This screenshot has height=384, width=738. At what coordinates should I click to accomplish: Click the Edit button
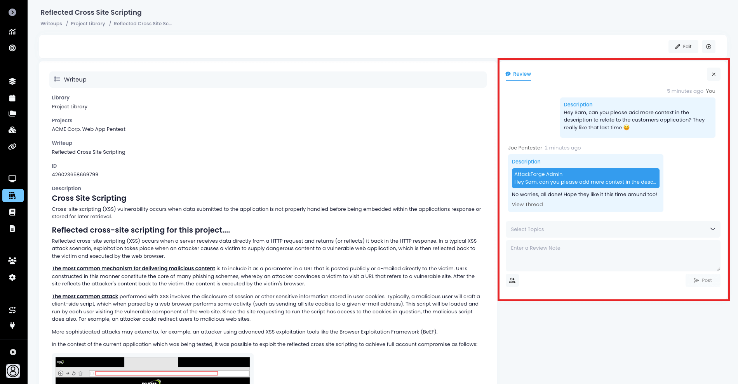coord(683,47)
